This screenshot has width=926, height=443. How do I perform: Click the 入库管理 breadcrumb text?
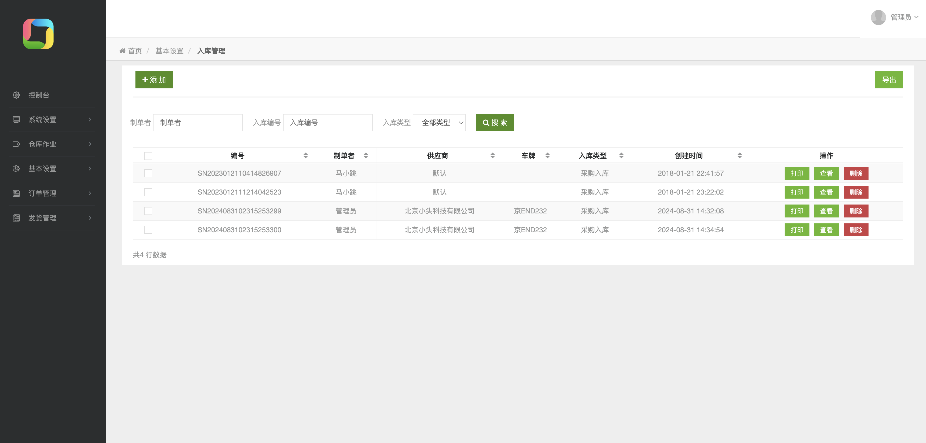[x=211, y=51]
